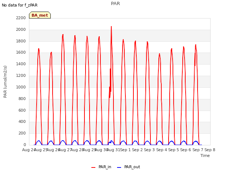
Task: Click the 1400 y-axis tick label
Action: (21, 64)
